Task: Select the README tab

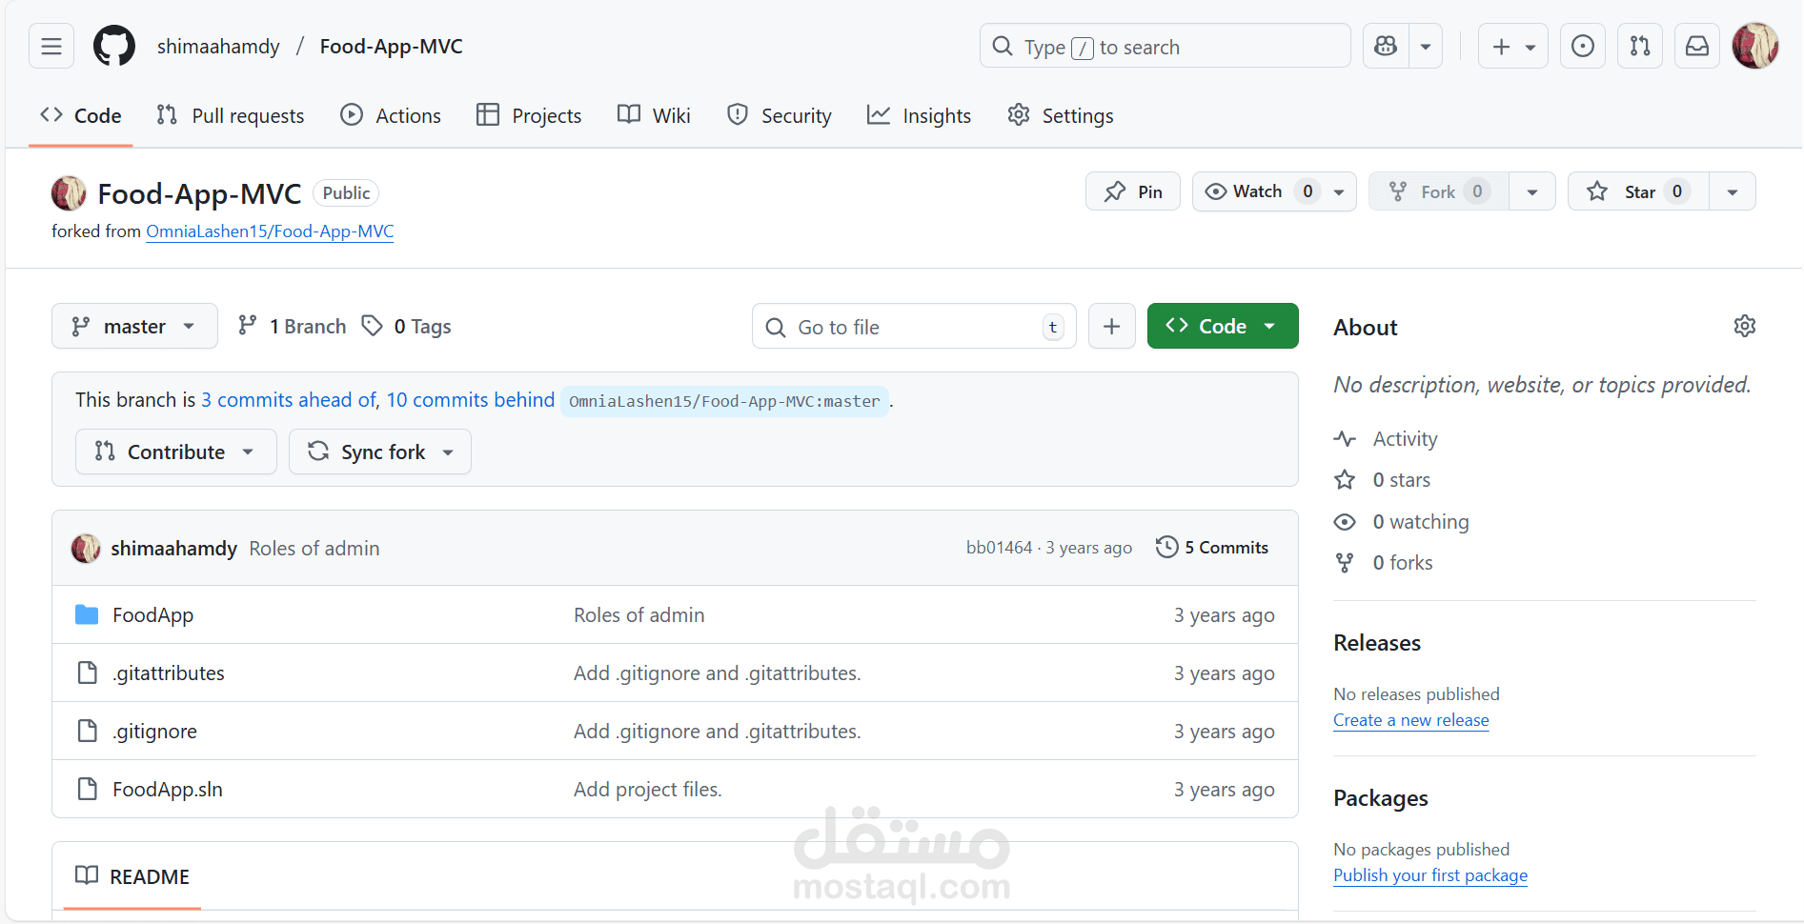Action: pos(132,876)
